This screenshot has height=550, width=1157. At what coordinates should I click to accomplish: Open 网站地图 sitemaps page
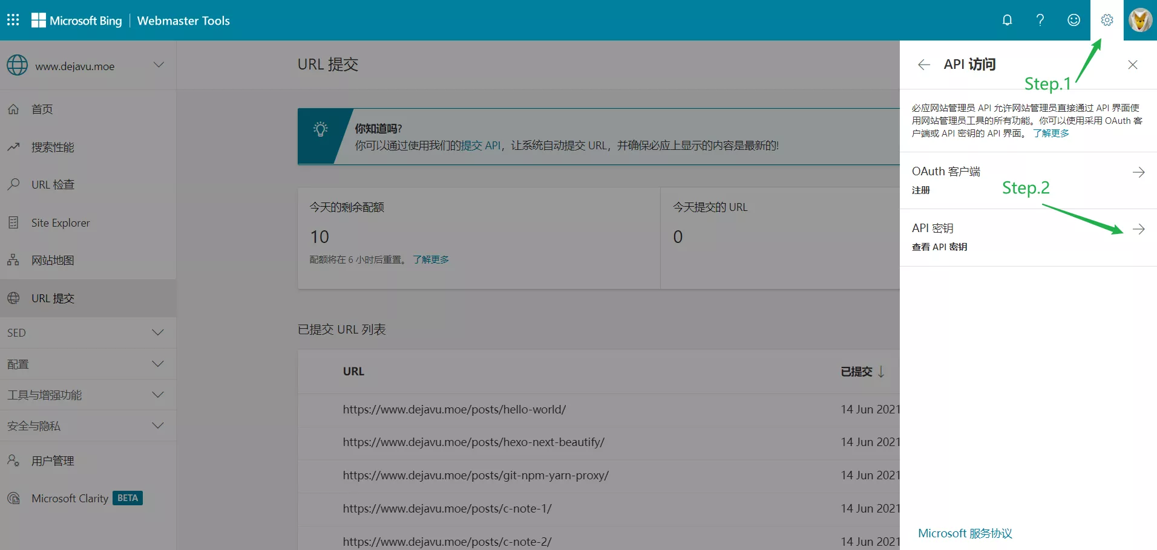[88, 260]
